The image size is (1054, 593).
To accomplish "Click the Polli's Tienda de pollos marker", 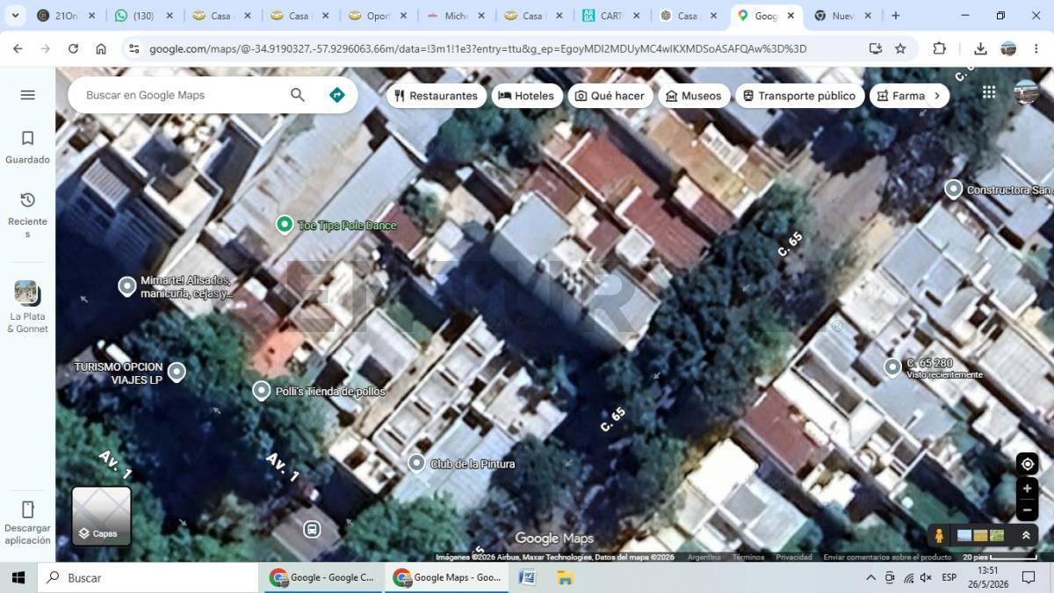I will coord(261,391).
